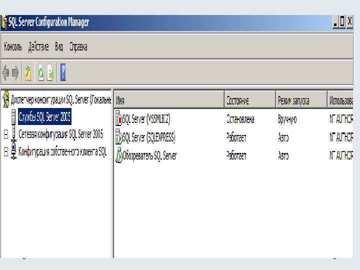Viewport: 360px width, 270px height.
Task: Click the Forward arrow toolbar icon
Action: [x=15, y=72]
